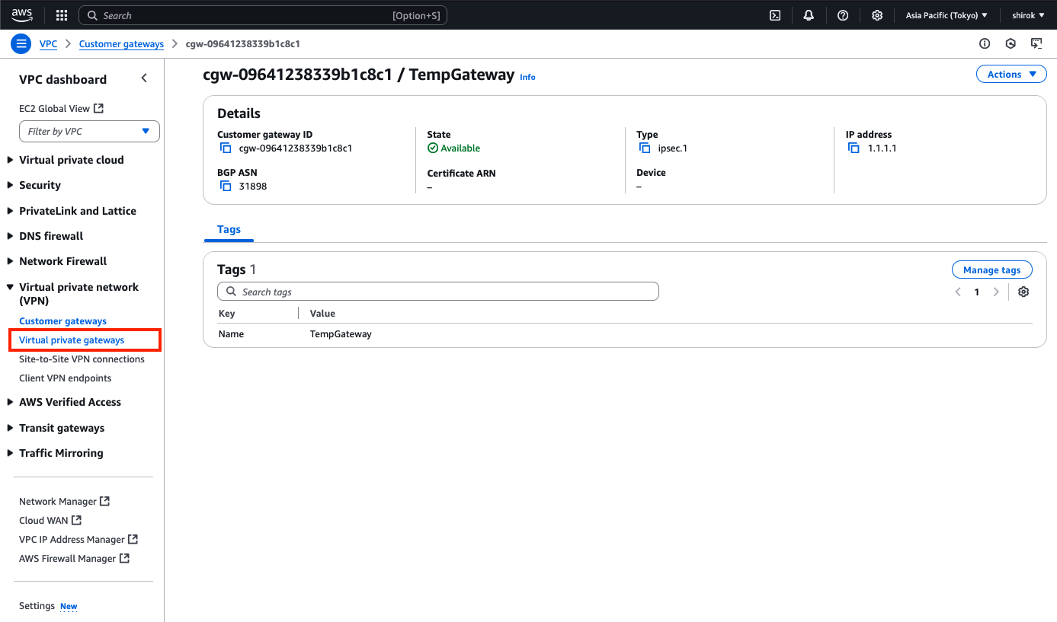Viewport: 1057px width, 622px height.
Task: Open CloudShell terminal icon in top bar
Action: pyautogui.click(x=775, y=15)
